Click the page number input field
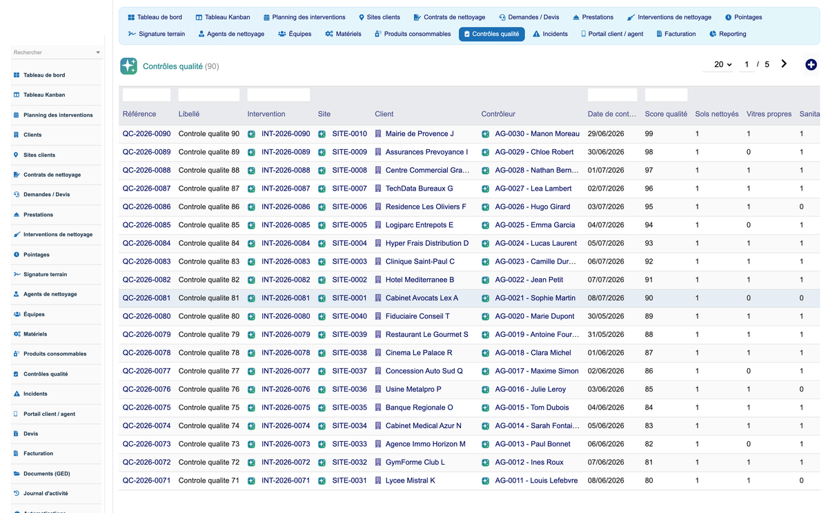The image size is (828, 513). tap(746, 64)
